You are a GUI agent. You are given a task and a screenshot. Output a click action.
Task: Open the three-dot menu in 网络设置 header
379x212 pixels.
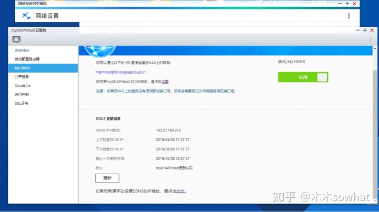click(349, 16)
